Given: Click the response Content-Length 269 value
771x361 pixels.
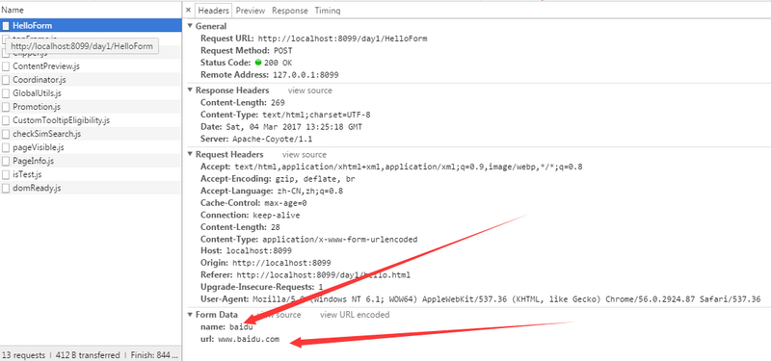Looking at the screenshot, I should (x=278, y=103).
